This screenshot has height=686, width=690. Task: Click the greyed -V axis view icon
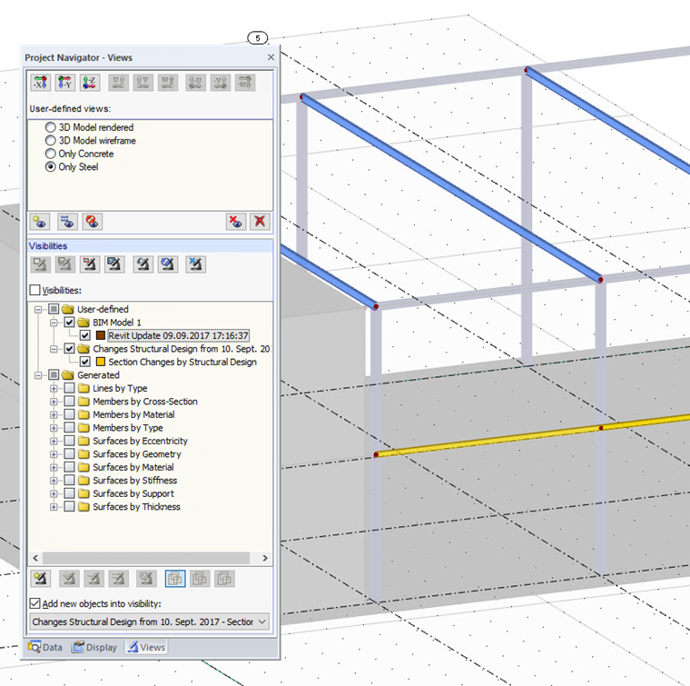[221, 83]
